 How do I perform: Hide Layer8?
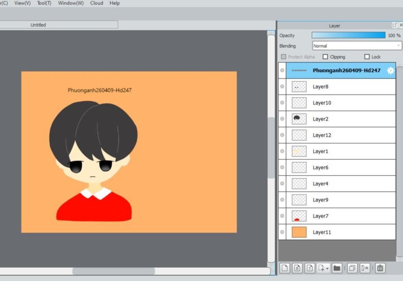[x=282, y=86]
